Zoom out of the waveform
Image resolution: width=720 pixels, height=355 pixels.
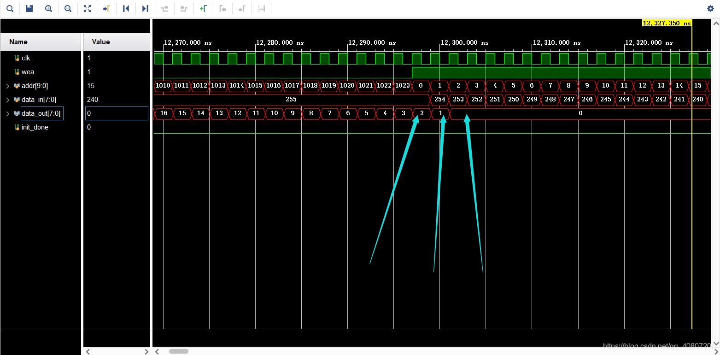point(68,8)
